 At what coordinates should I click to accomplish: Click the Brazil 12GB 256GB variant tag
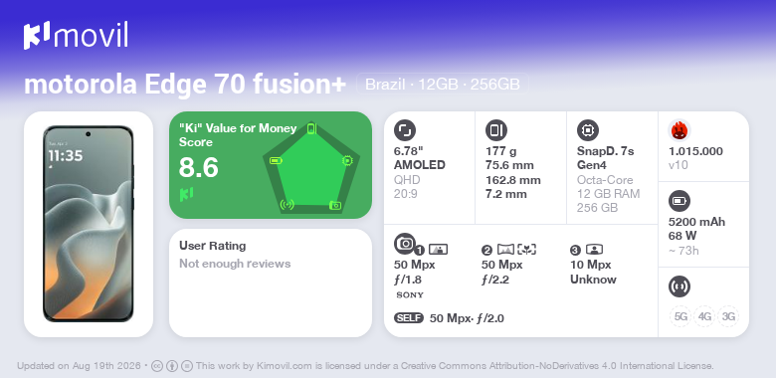pyautogui.click(x=443, y=85)
